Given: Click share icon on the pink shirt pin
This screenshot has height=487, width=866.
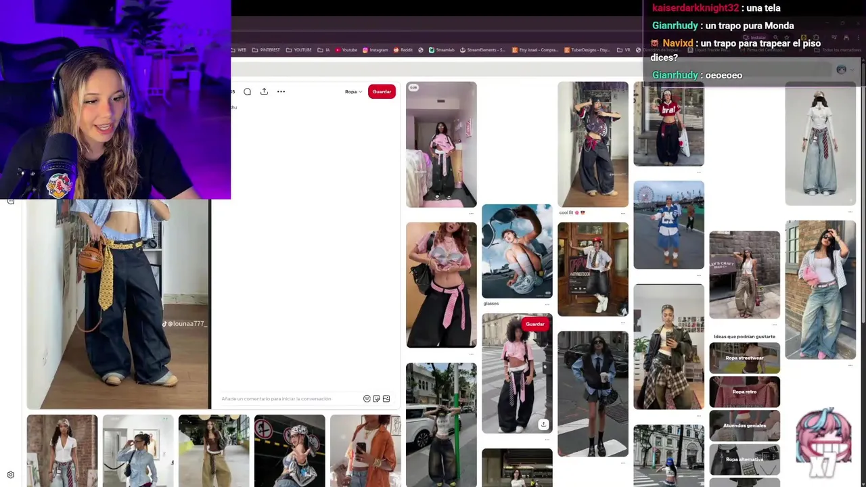Looking at the screenshot, I should coord(543,424).
